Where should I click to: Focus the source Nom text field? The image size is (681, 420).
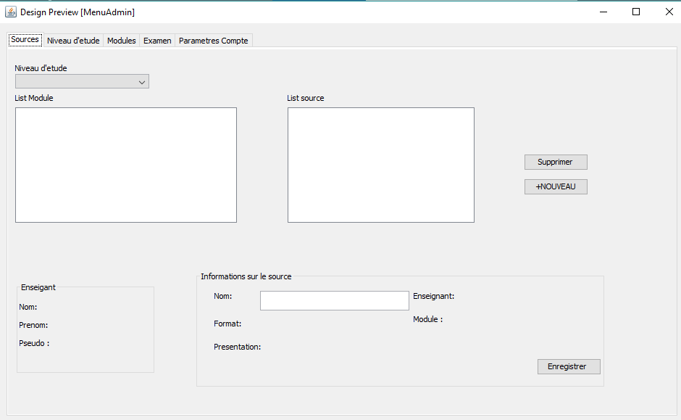335,300
